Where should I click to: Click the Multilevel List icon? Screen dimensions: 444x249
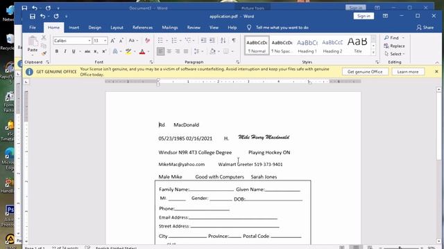click(x=188, y=41)
